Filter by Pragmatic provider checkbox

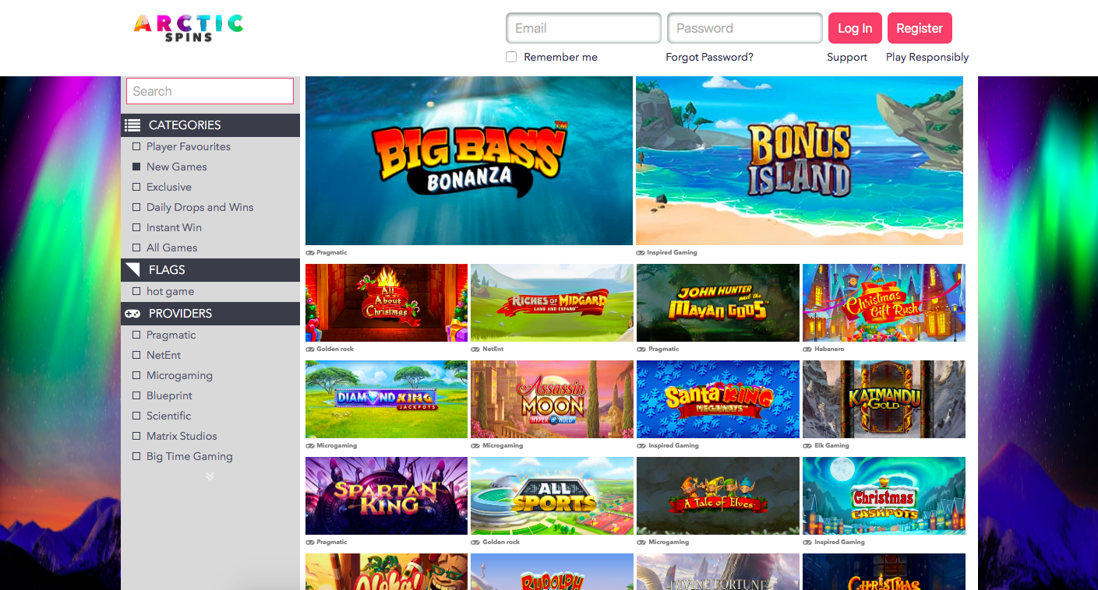pyautogui.click(x=136, y=335)
